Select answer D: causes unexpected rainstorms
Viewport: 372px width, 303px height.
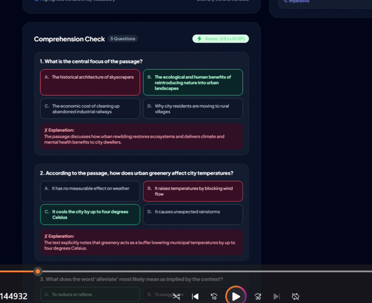[x=193, y=215]
